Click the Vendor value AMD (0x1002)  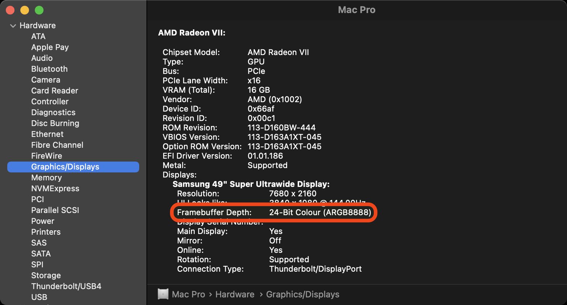[274, 100]
